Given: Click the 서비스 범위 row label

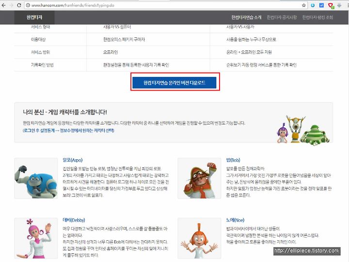Looking at the screenshot, I should point(40,52).
